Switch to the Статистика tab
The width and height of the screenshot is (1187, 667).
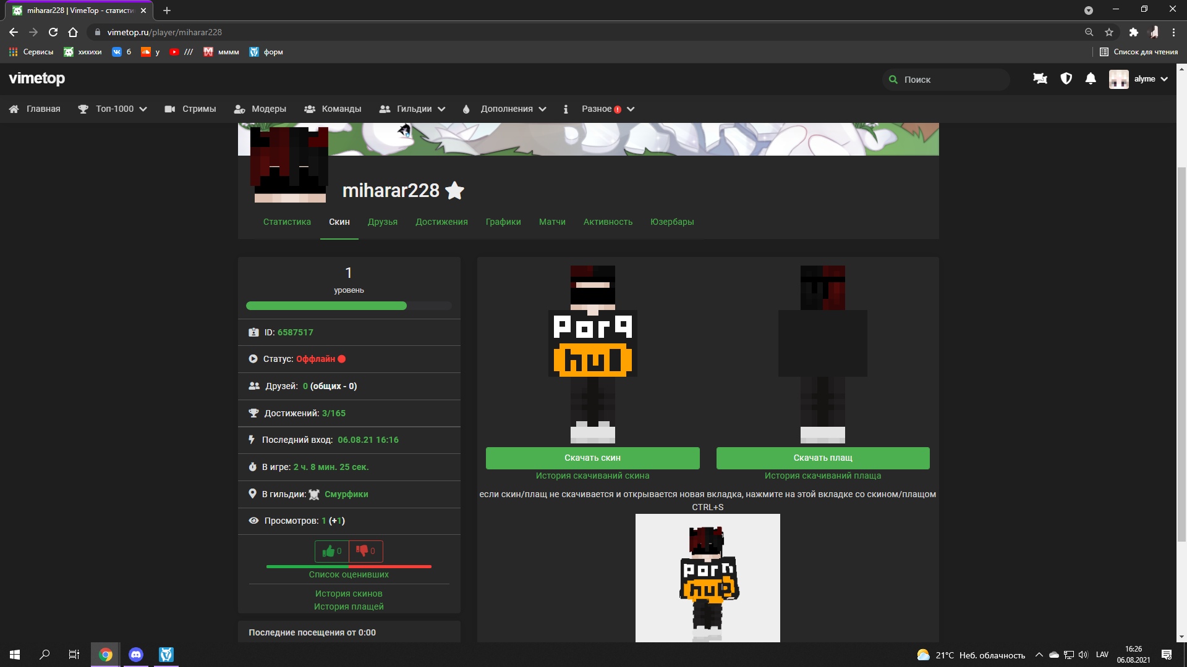point(287,222)
